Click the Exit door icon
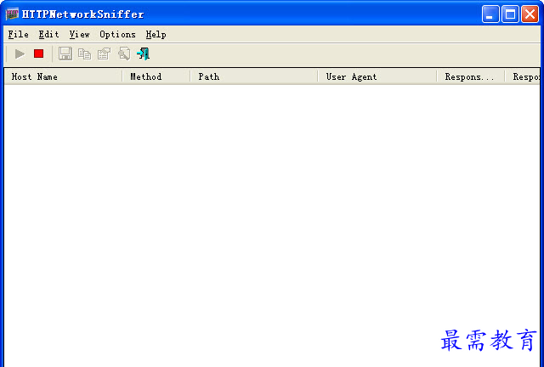 [144, 54]
